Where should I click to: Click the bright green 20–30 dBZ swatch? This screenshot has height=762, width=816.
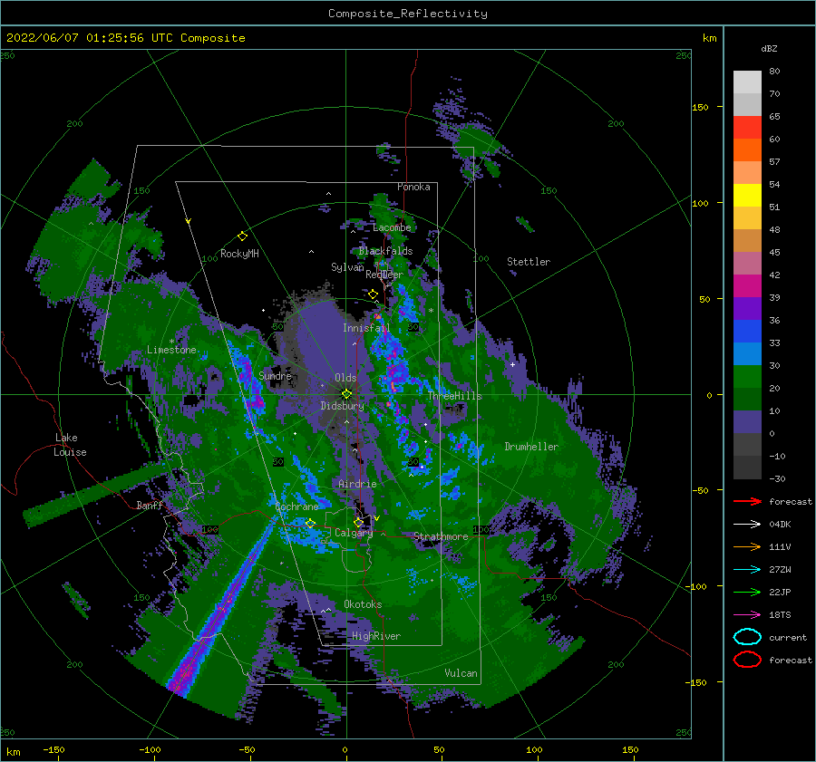coord(747,377)
